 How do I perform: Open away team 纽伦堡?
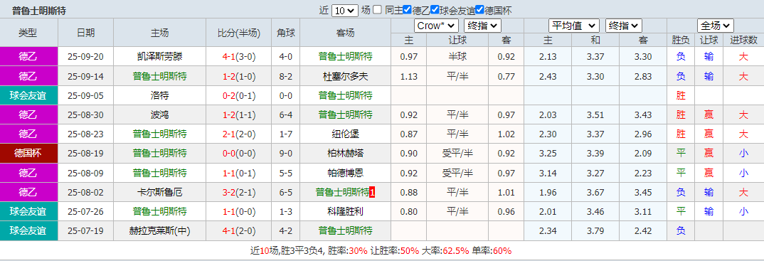[346, 134]
